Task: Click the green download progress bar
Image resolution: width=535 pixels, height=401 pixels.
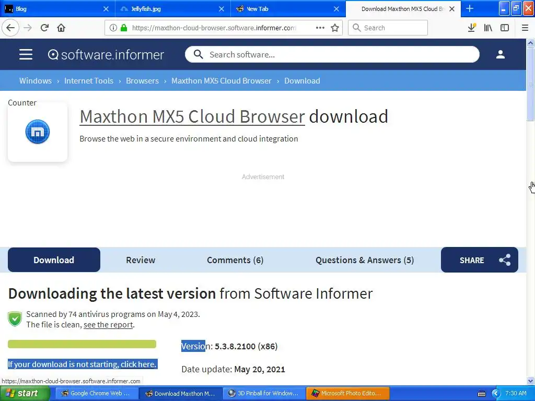Action: [x=82, y=344]
